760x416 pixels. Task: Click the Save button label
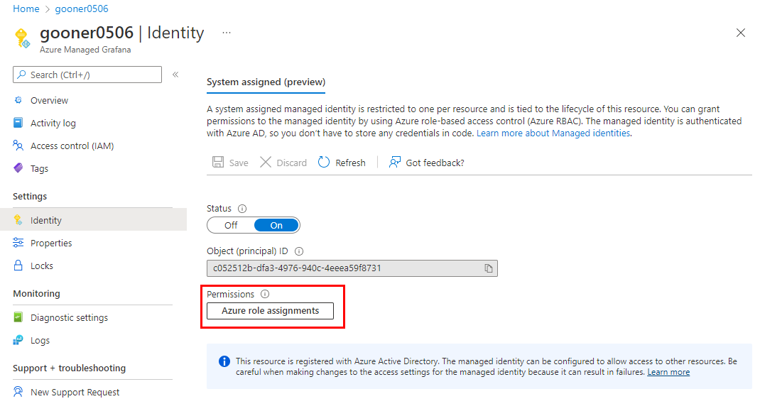(239, 163)
